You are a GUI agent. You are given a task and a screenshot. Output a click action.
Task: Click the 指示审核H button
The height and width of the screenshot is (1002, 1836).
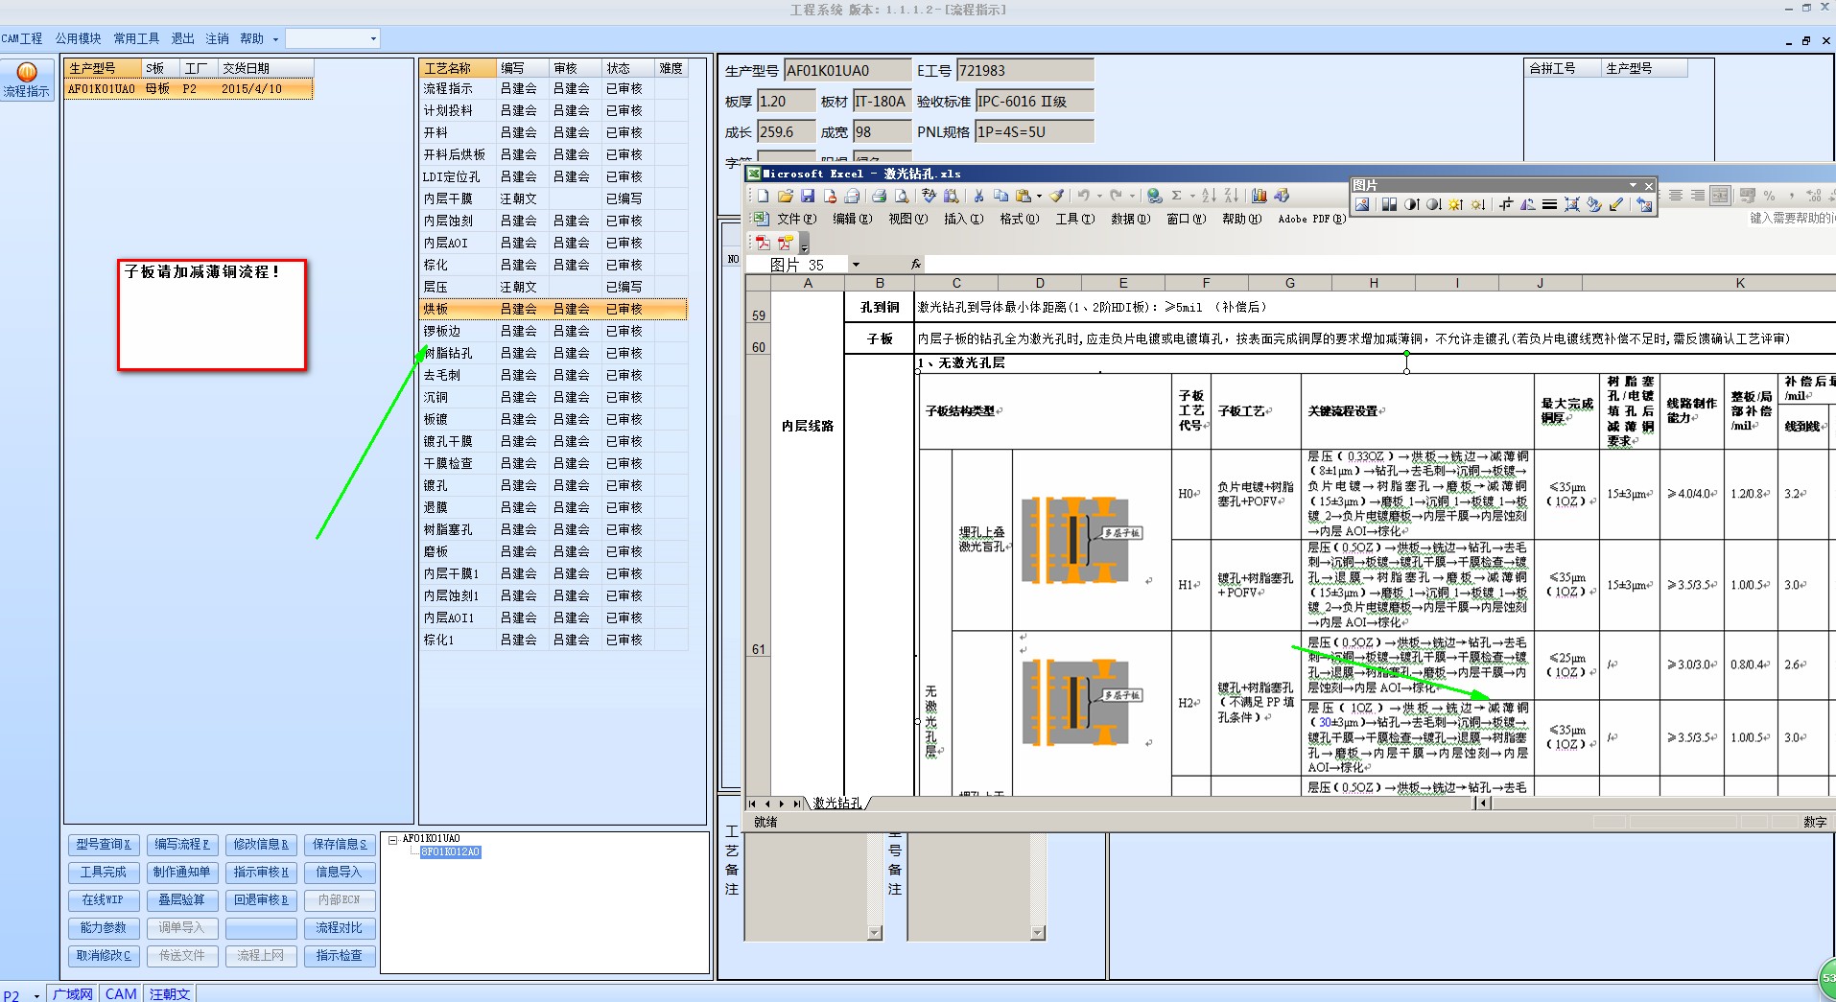pyautogui.click(x=261, y=873)
